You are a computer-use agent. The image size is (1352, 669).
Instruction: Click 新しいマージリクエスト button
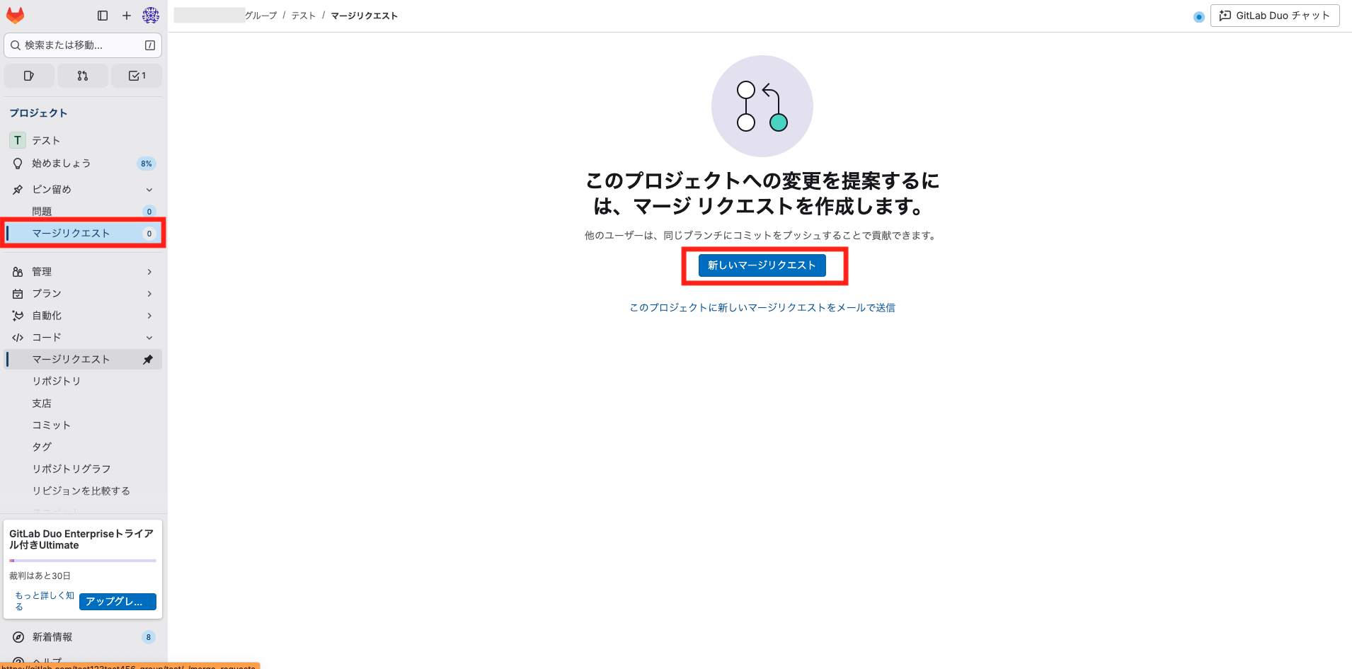[x=762, y=265]
